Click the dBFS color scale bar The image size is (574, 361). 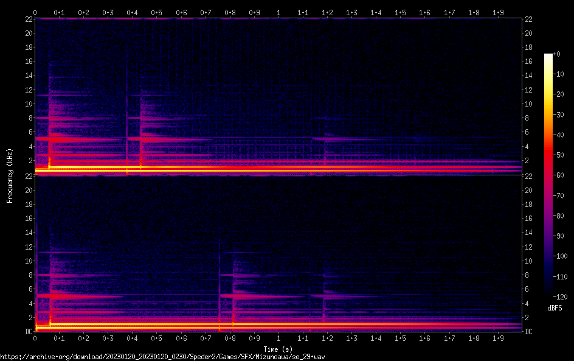point(548,177)
